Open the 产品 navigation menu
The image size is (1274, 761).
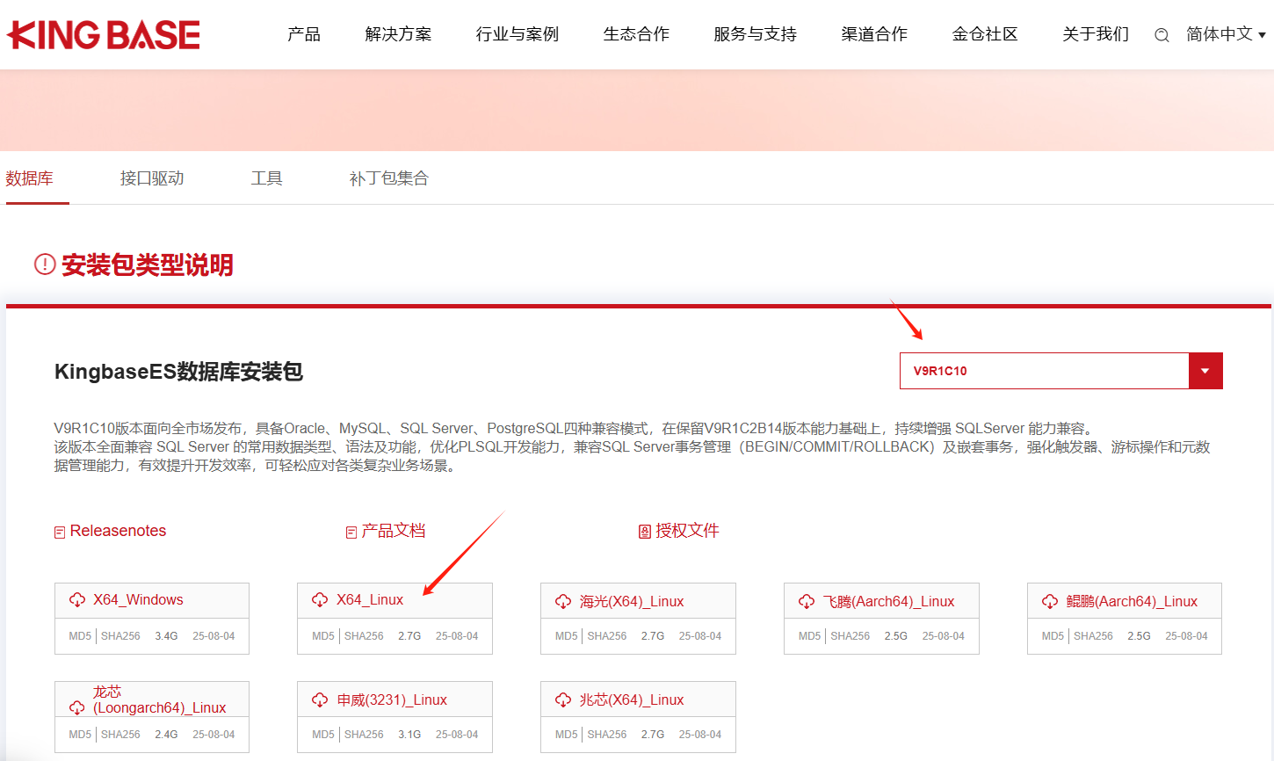304,34
